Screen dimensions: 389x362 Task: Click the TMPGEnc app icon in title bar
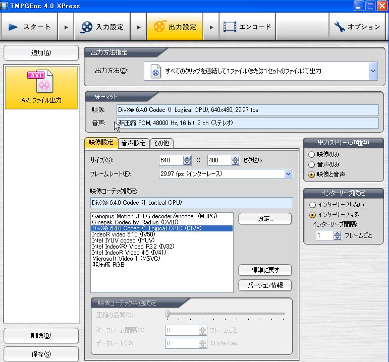pos(4,6)
